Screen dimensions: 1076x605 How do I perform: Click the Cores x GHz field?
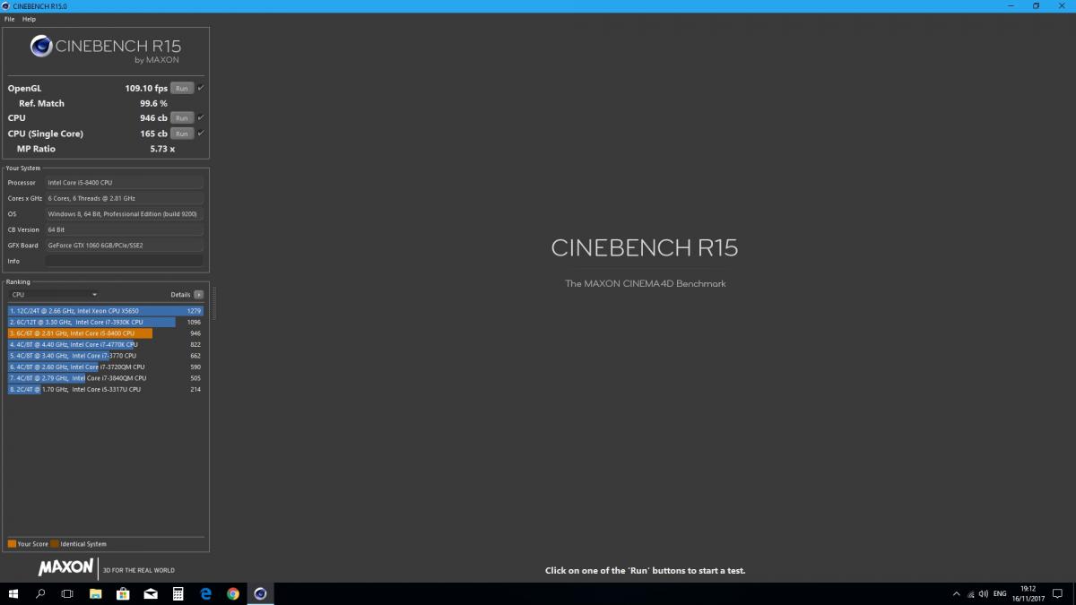pyautogui.click(x=124, y=198)
